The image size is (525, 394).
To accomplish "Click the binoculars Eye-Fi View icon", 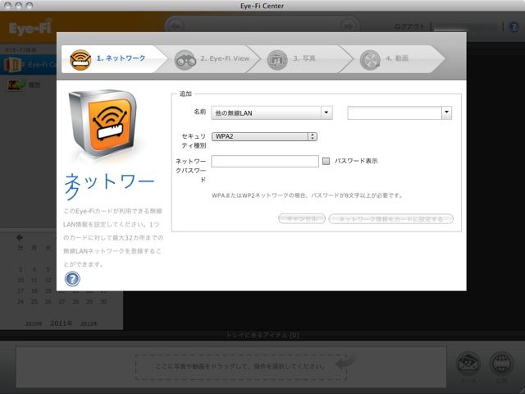I will (185, 60).
